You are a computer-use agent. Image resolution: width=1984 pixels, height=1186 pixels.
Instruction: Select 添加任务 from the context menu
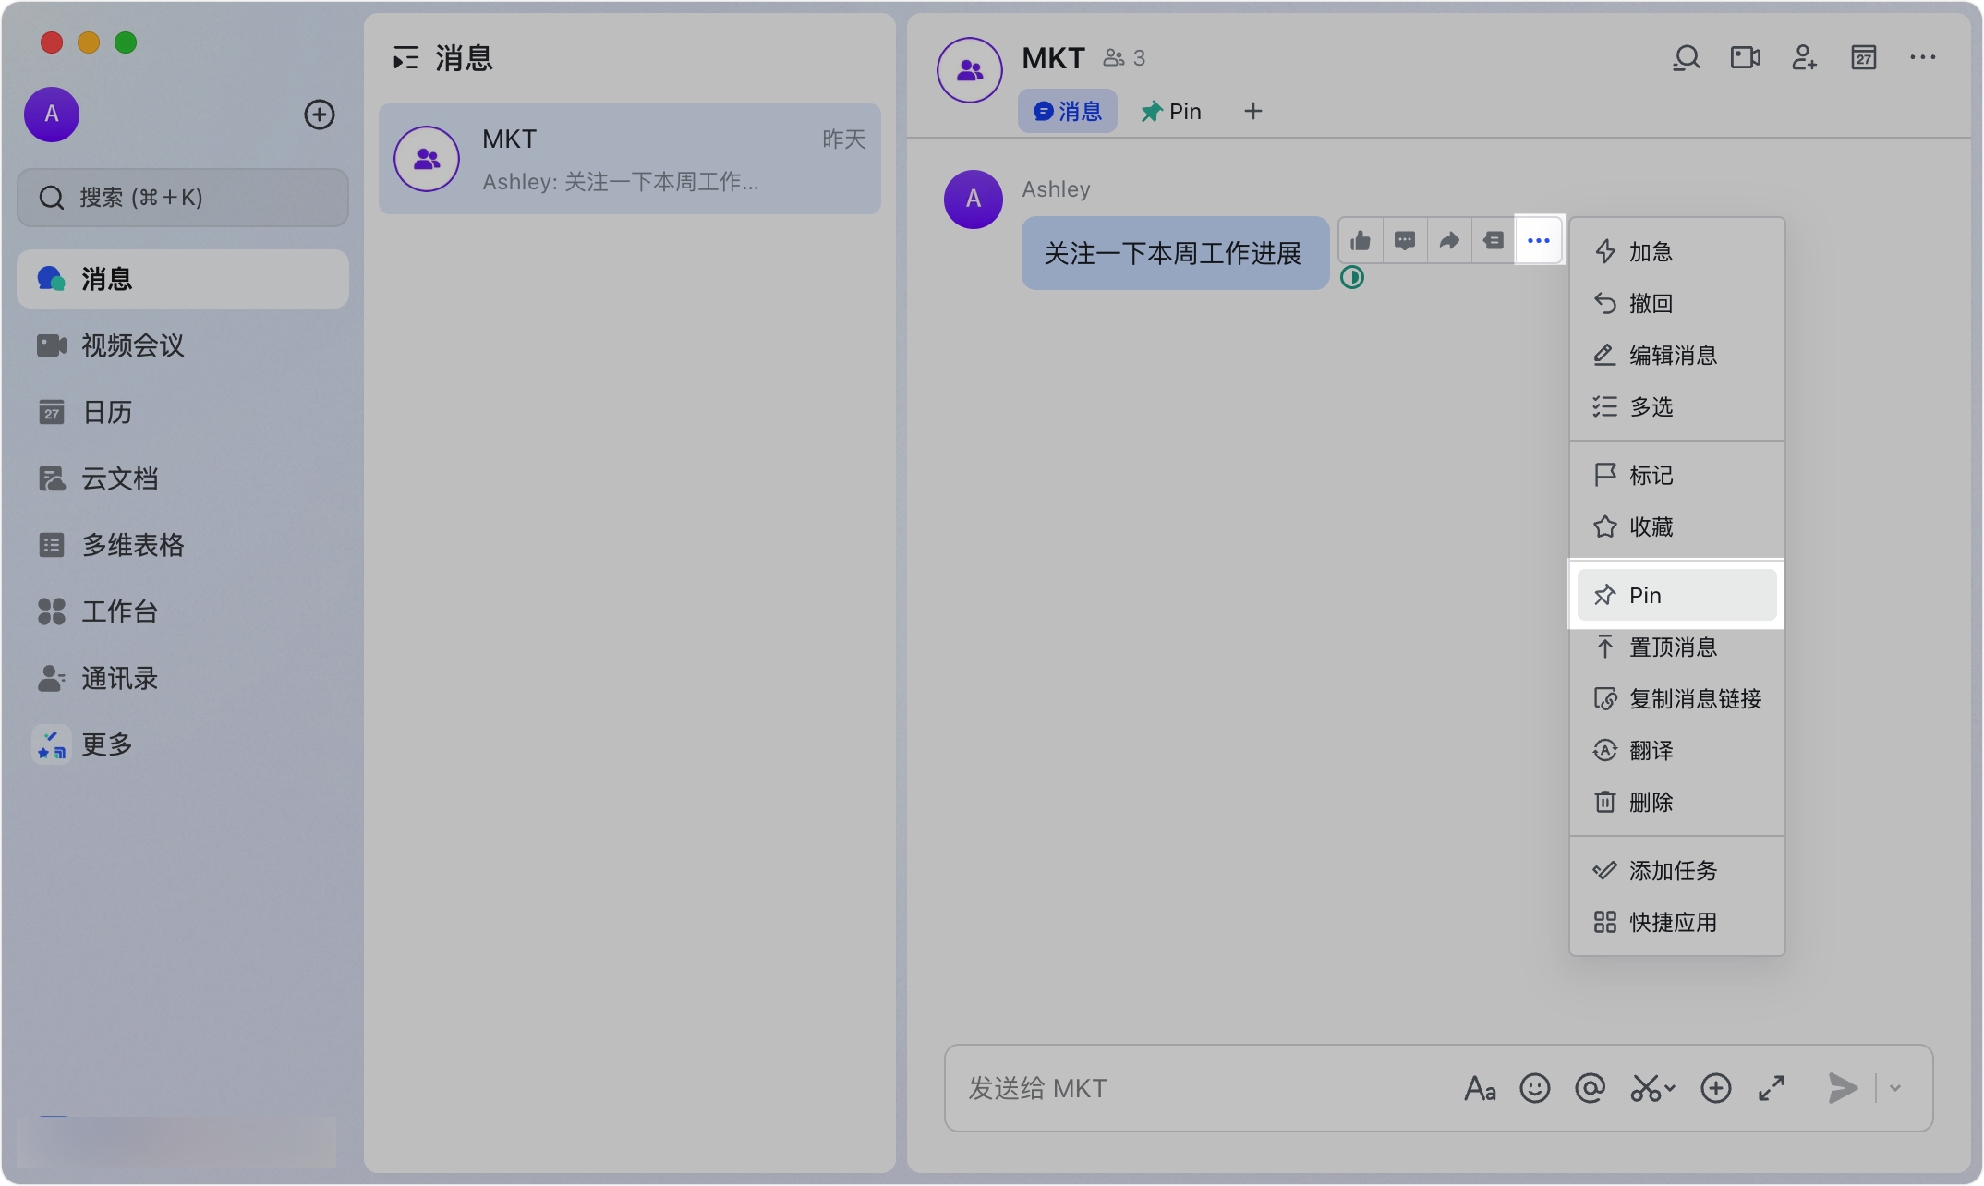click(x=1677, y=870)
